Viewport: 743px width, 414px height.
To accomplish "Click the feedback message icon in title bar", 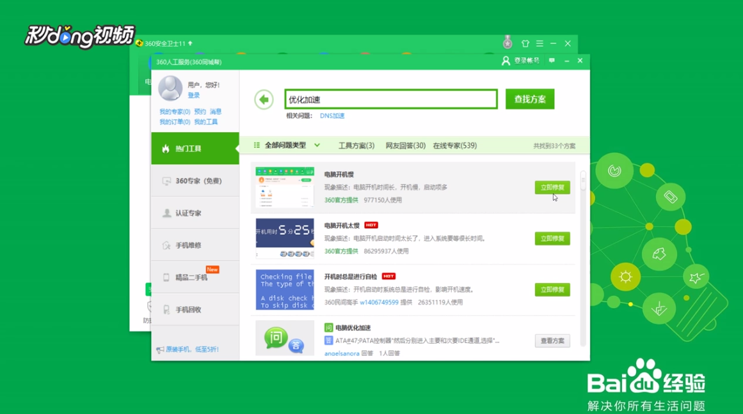I will tap(552, 61).
